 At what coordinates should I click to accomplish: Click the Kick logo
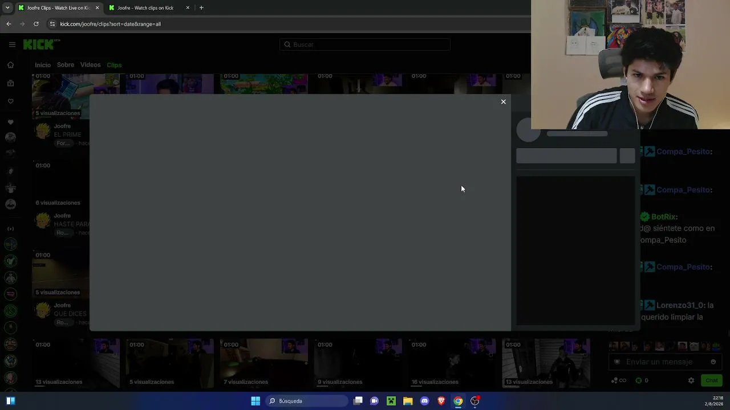(x=41, y=44)
